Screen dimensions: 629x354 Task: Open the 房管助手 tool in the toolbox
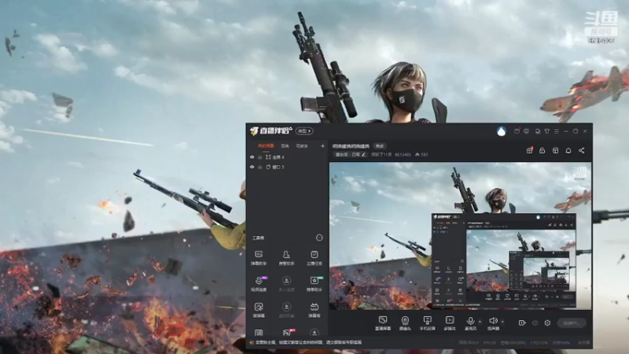coord(286,257)
